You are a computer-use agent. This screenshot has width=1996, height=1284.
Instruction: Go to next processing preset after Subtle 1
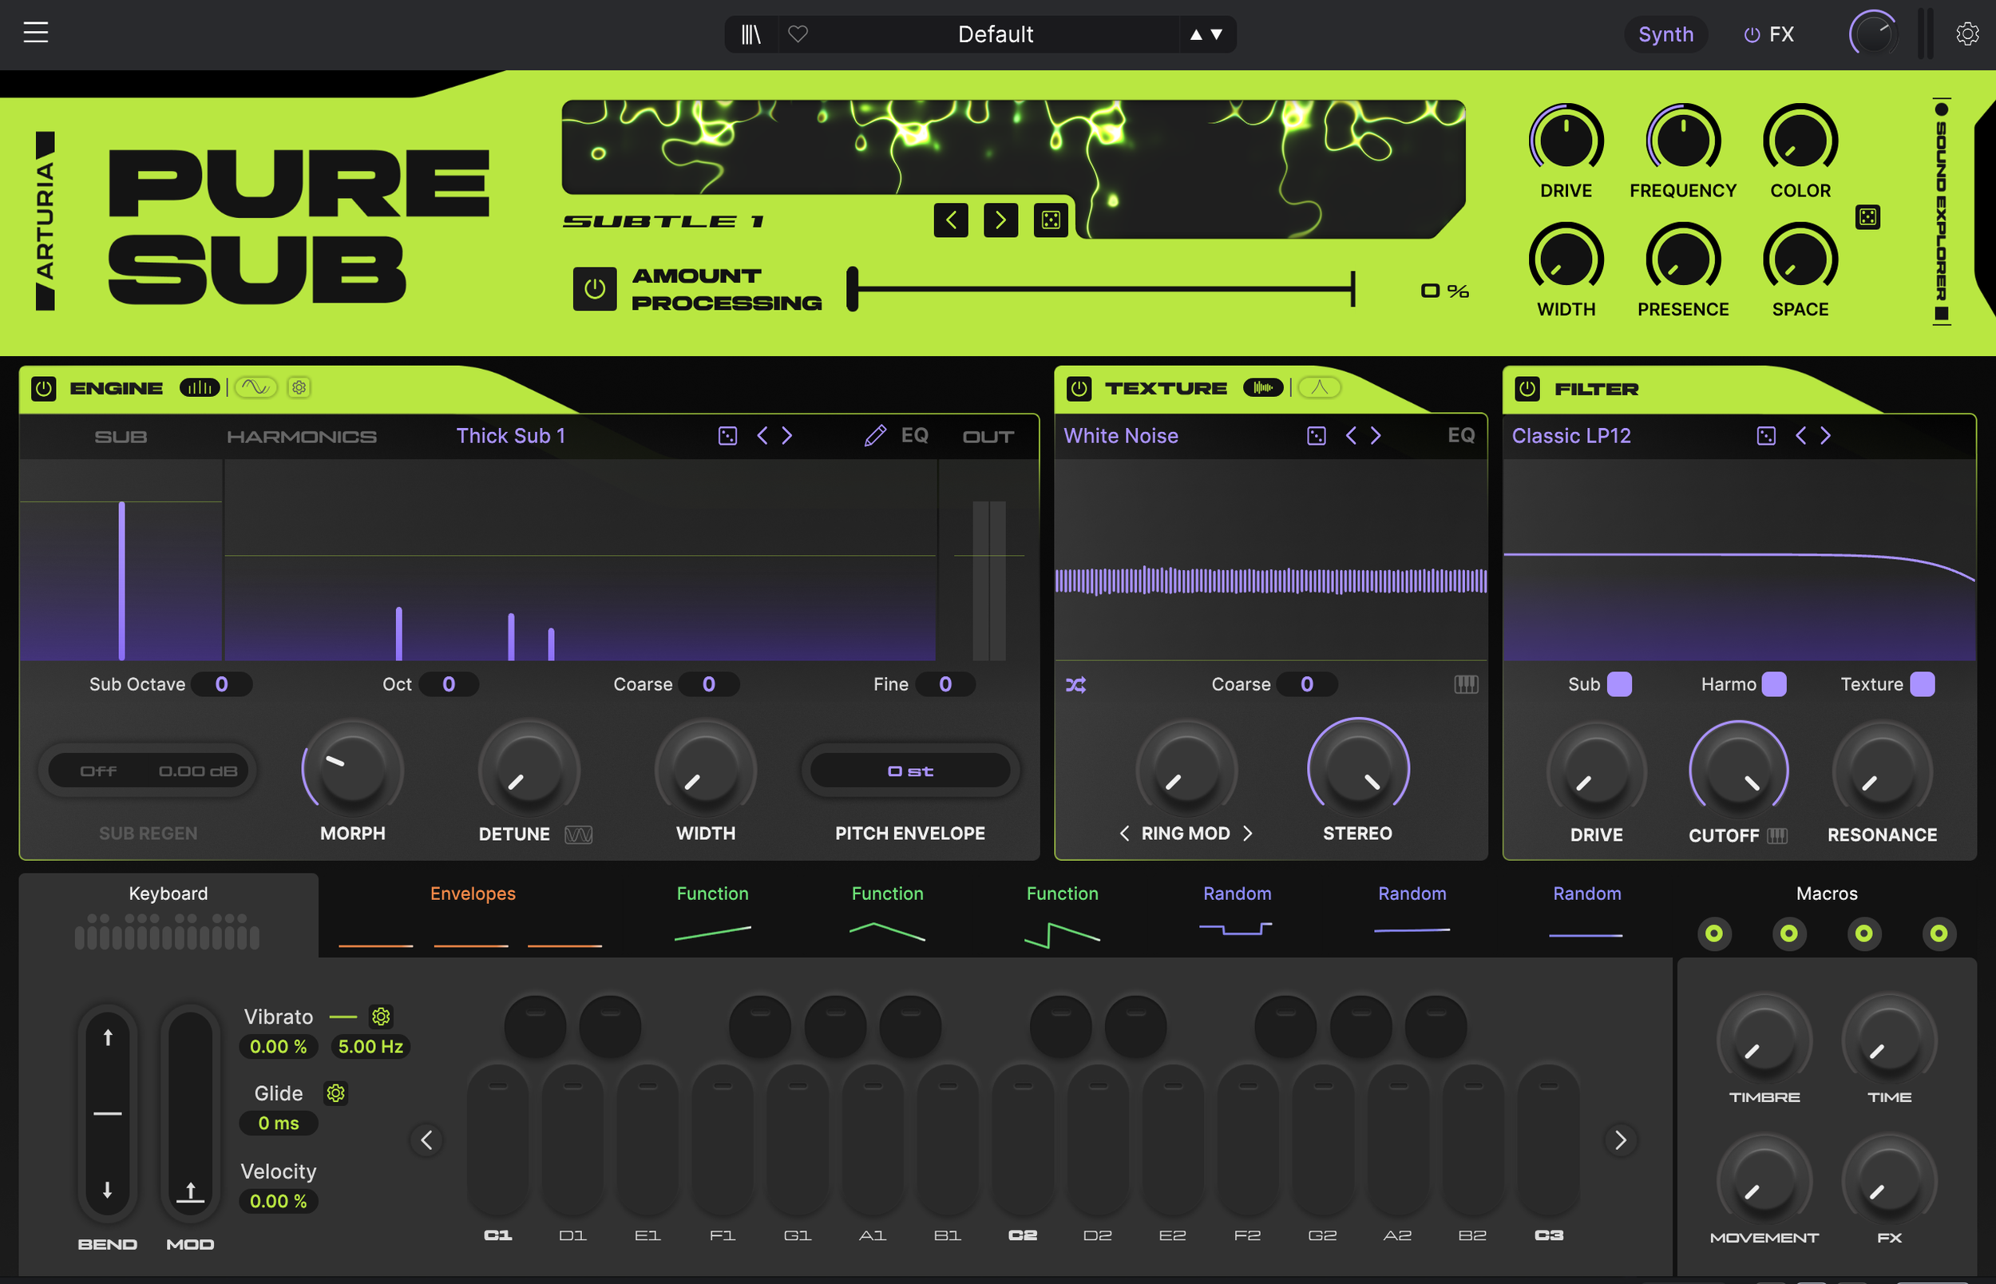(x=1001, y=220)
